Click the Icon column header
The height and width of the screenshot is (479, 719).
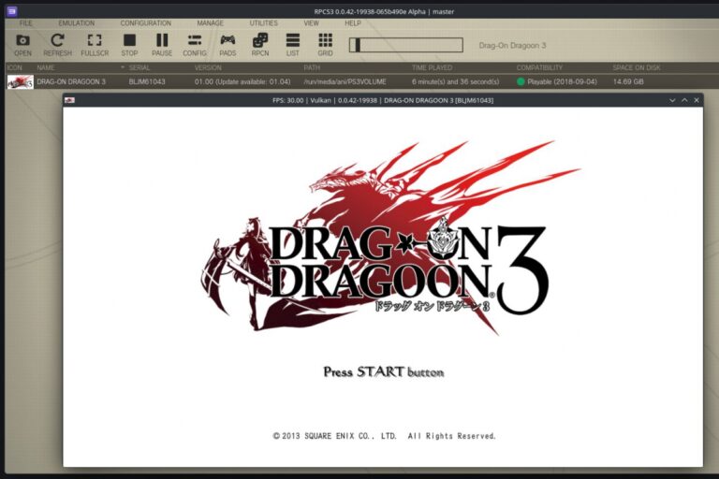pos(14,67)
